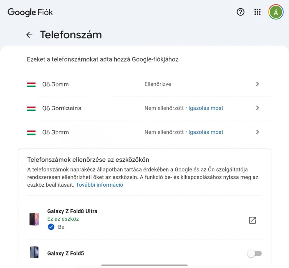Click the Google Fiók logo
This screenshot has height=268, width=289.
[30, 12]
